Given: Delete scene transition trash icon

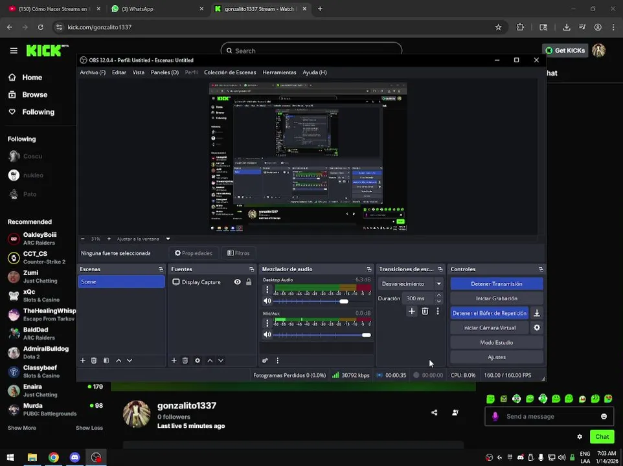Looking at the screenshot, I should 425,311.
